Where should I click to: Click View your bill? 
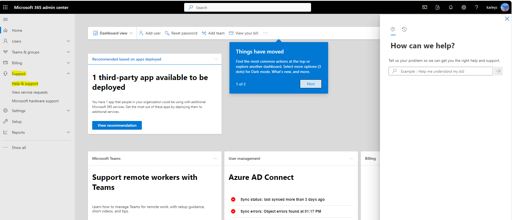point(244,33)
